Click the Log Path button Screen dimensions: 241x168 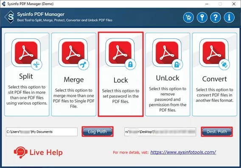(x=98, y=132)
